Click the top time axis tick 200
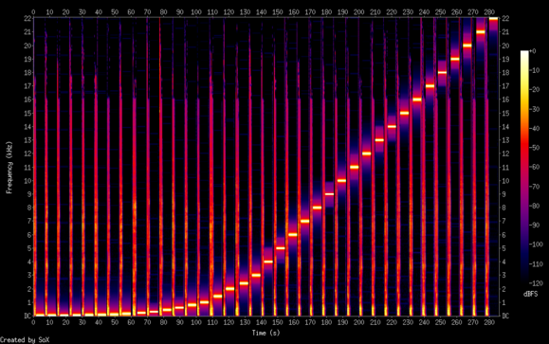 pyautogui.click(x=358, y=12)
